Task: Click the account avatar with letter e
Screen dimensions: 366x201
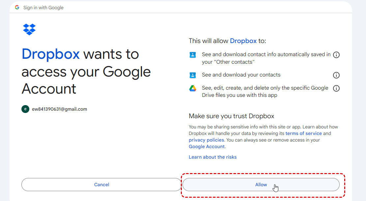Action: click(25, 109)
